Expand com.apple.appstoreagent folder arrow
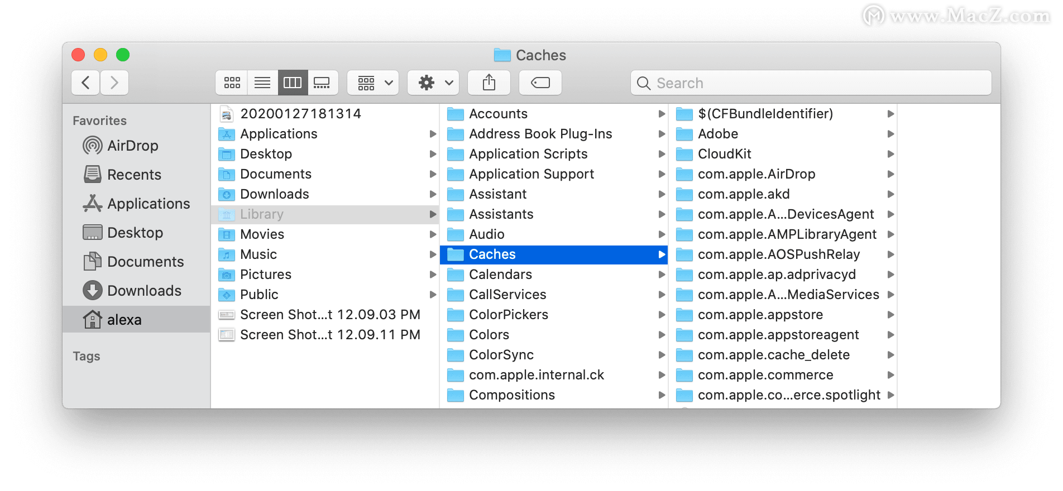The image size is (1063, 491). pyautogui.click(x=890, y=335)
